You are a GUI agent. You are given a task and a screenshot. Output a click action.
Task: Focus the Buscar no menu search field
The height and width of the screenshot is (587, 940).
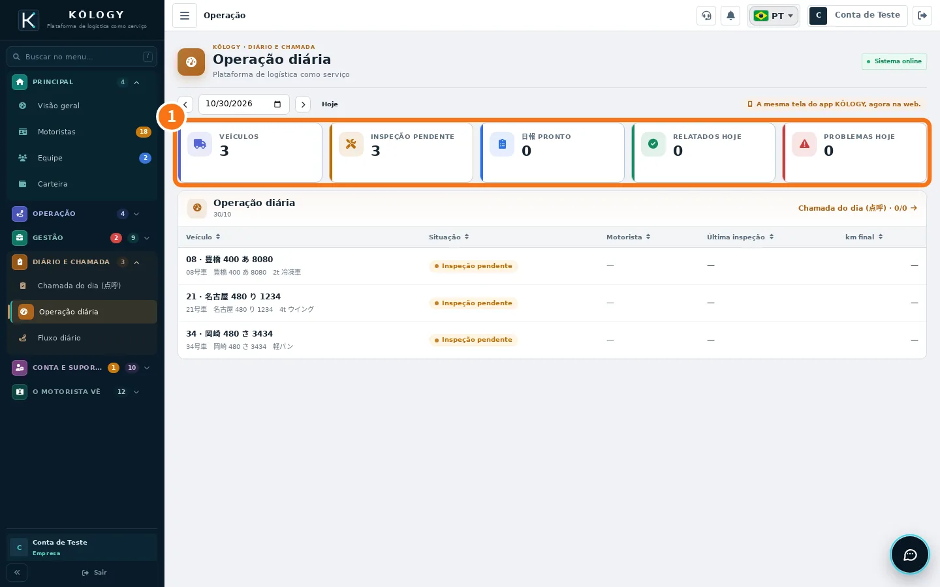[82, 57]
